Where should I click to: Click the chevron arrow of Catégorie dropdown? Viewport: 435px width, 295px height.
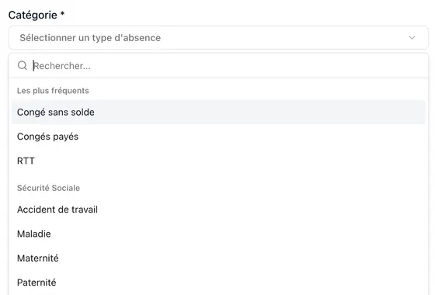coord(412,38)
